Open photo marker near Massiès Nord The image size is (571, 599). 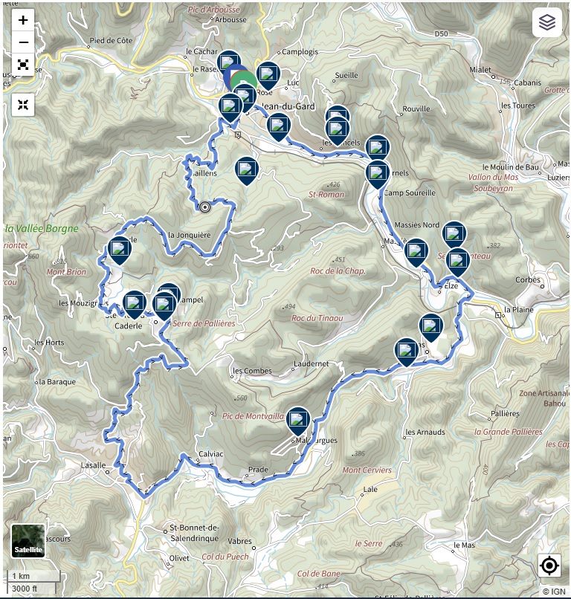click(416, 252)
